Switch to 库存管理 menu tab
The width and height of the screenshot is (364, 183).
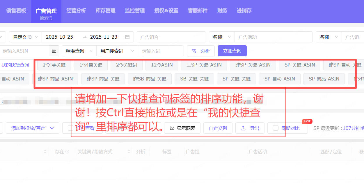click(x=105, y=11)
